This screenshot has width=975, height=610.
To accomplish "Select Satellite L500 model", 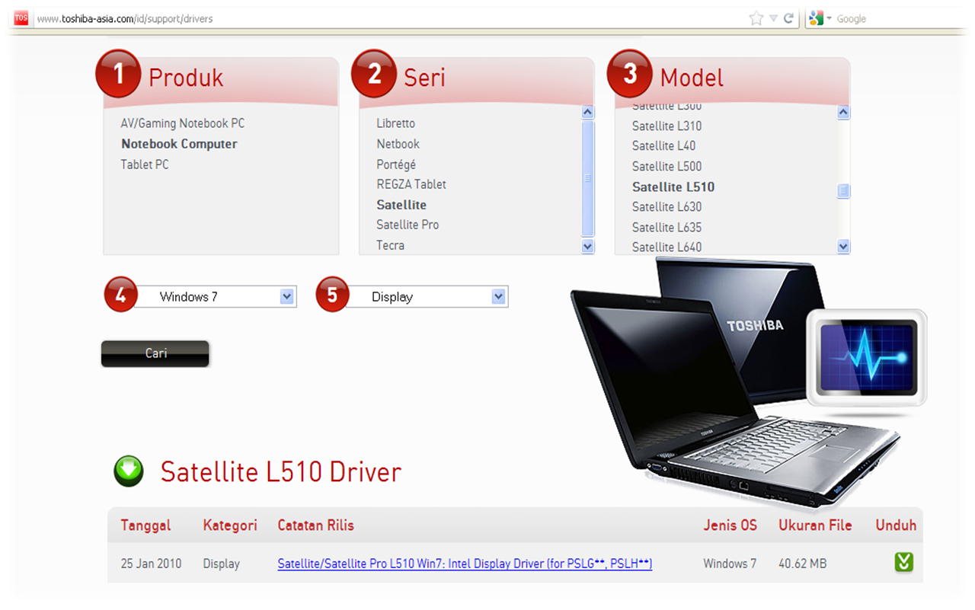I will [x=667, y=166].
